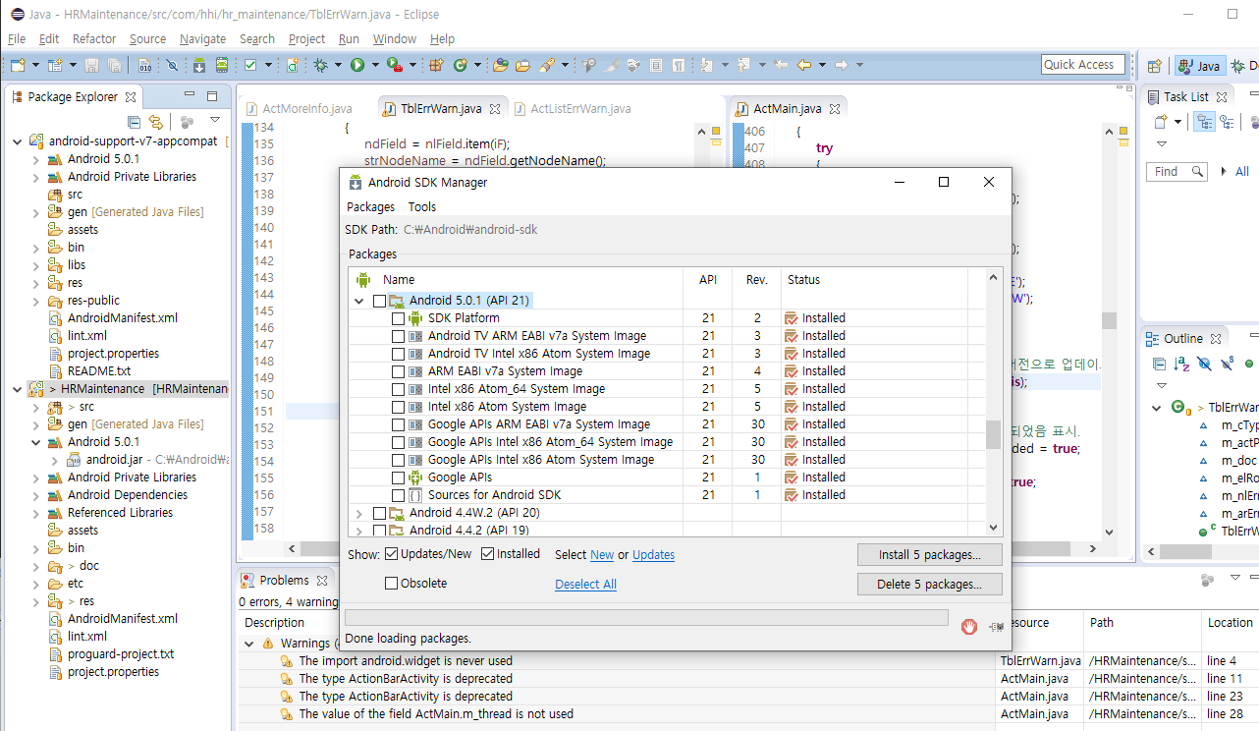
Task: Click the Select Updates link
Action: pyautogui.click(x=653, y=555)
